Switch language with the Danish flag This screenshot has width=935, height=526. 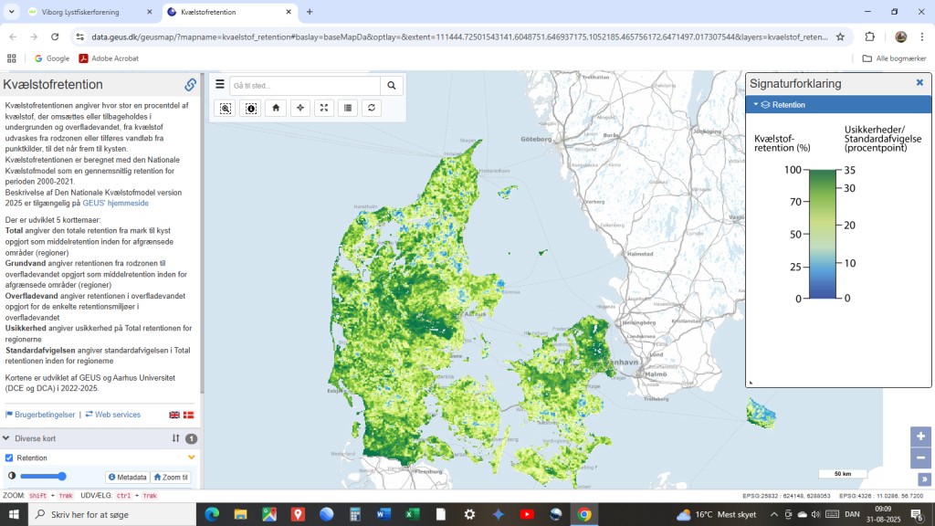pyautogui.click(x=189, y=415)
